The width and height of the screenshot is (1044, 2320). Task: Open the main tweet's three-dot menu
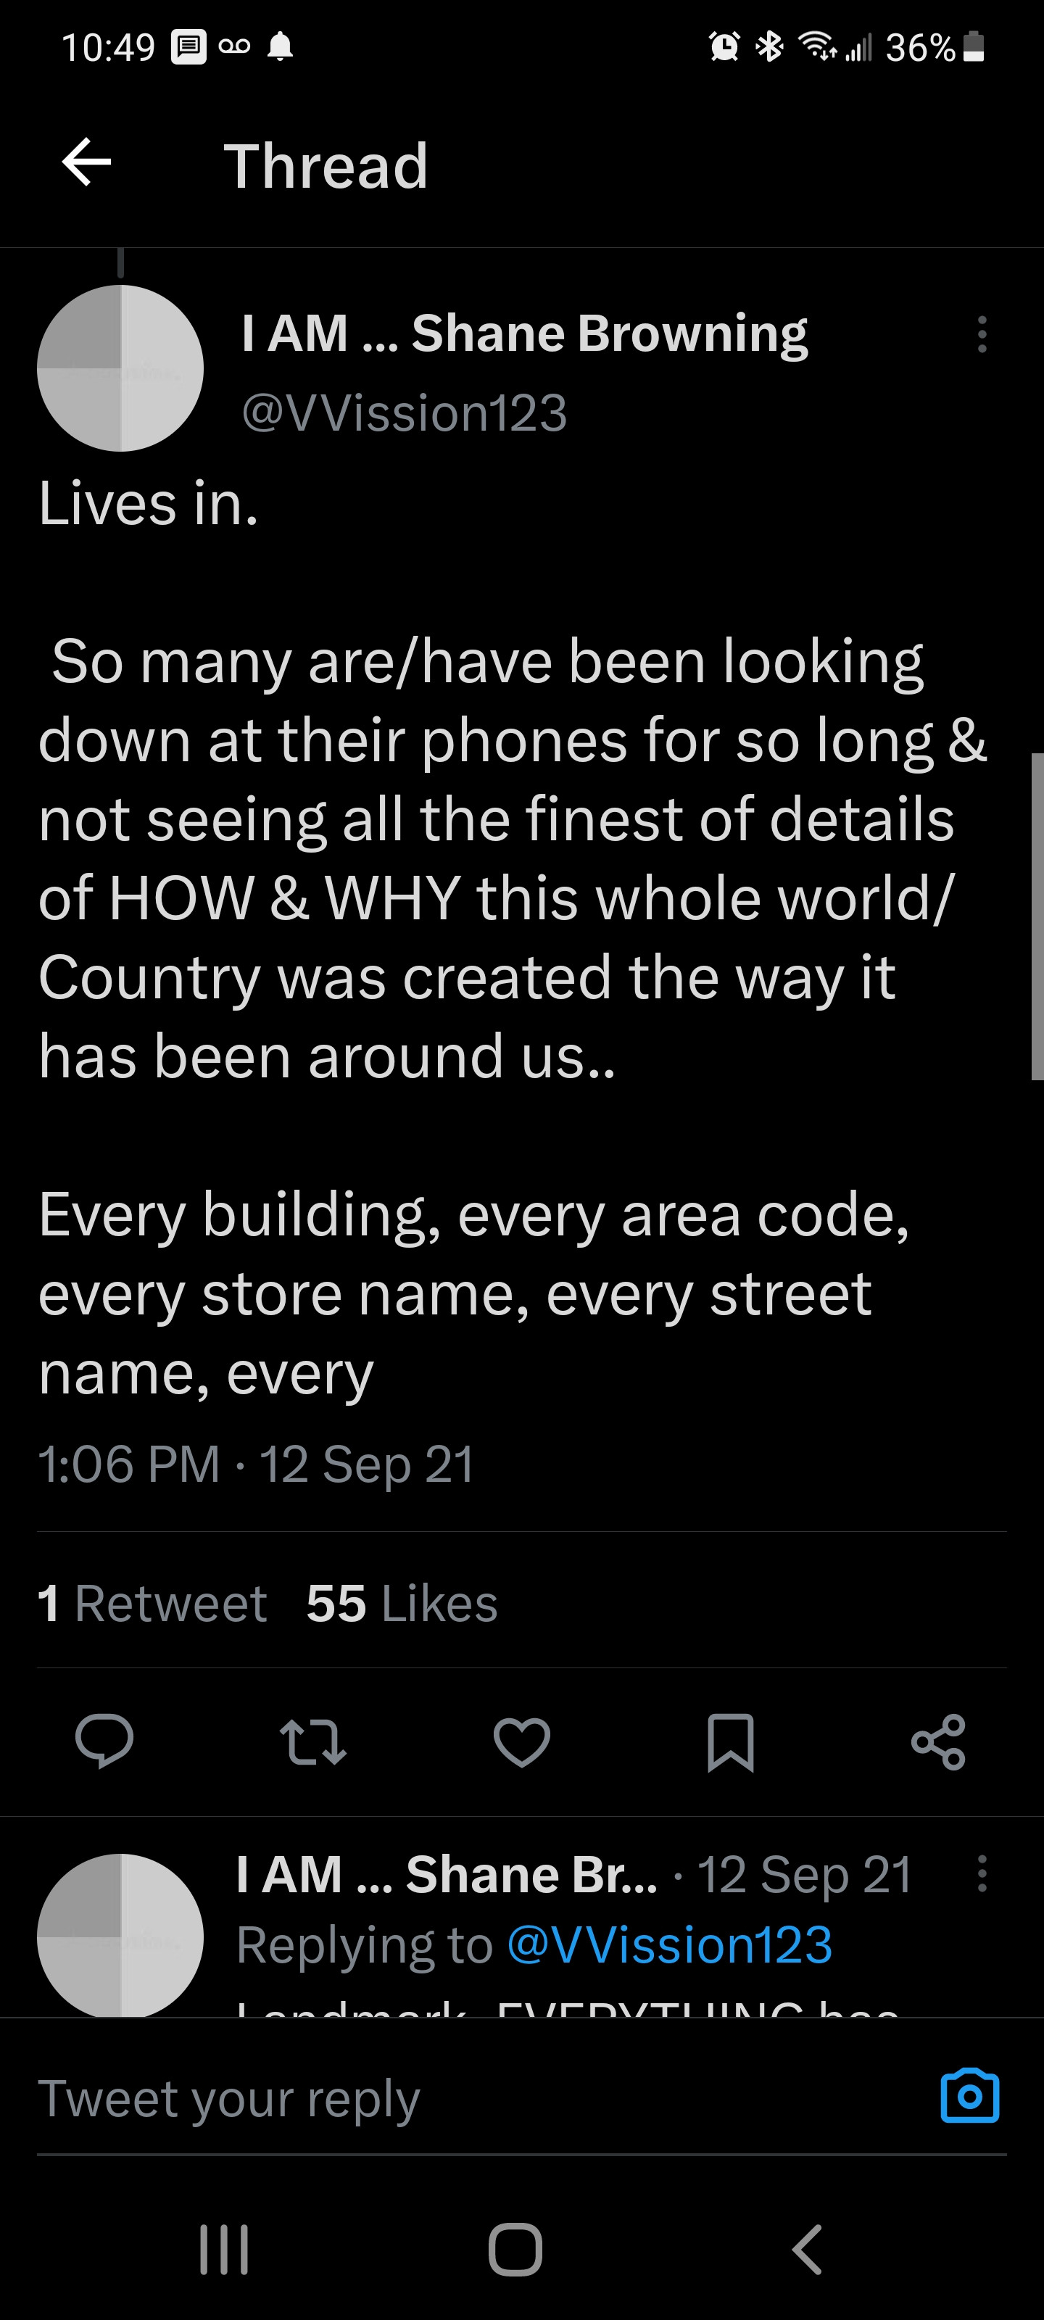(x=982, y=334)
